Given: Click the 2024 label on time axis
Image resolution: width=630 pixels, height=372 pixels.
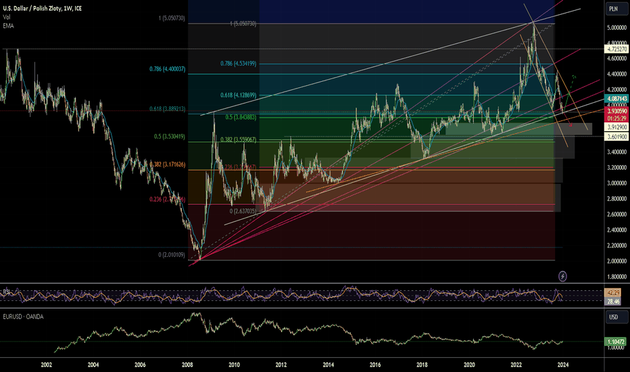Looking at the screenshot, I should pyautogui.click(x=563, y=365).
